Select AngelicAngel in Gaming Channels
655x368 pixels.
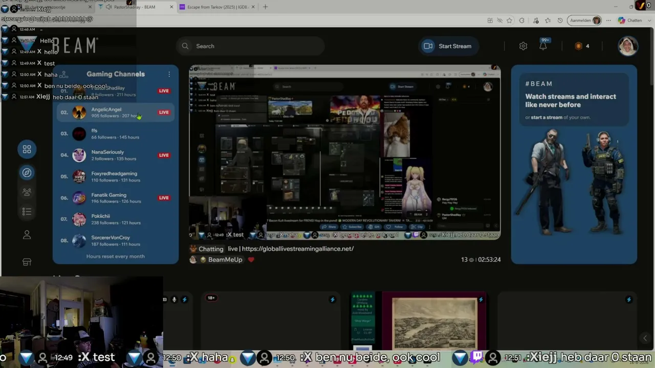pyautogui.click(x=116, y=112)
